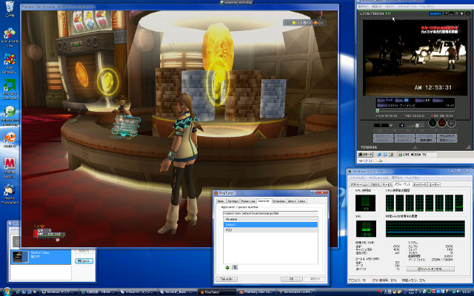
Task: Click the blue speaker mute icon in LIVE MEDIA TV
Action: [x=401, y=125]
